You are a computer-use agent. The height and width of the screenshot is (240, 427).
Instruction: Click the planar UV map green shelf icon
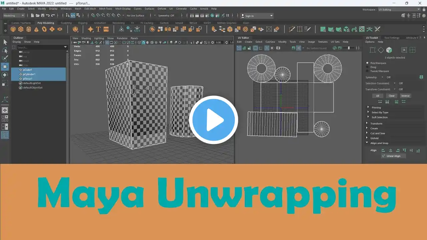(323, 29)
